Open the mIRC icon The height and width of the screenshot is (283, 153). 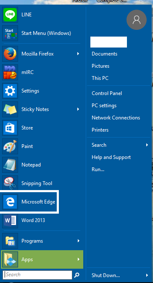[10, 72]
